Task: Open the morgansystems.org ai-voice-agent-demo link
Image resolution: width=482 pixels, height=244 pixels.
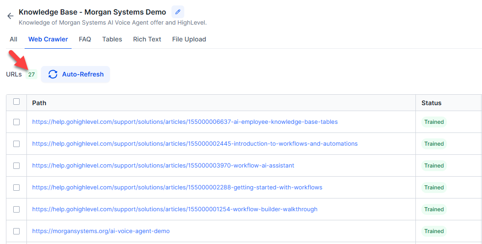Action: point(101,231)
